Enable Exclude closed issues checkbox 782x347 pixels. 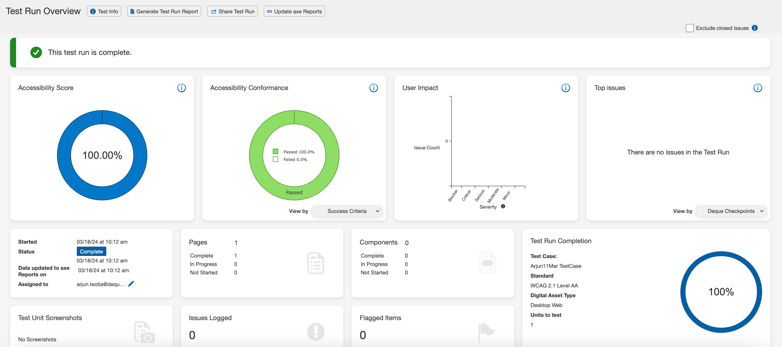pos(689,28)
